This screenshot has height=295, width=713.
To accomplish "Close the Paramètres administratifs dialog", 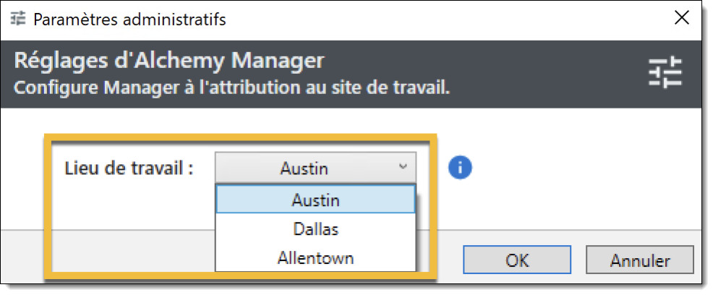I will click(x=680, y=19).
